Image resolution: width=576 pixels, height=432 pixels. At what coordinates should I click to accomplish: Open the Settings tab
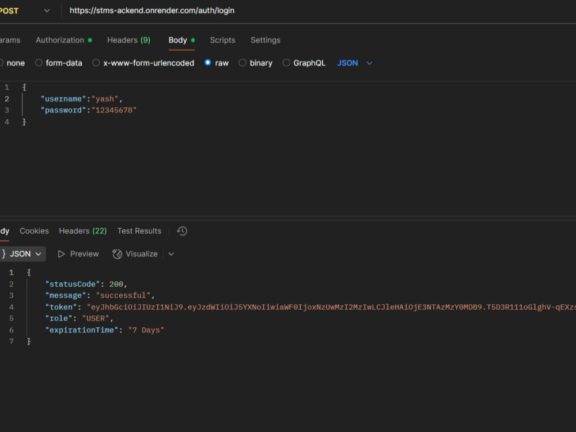click(265, 40)
